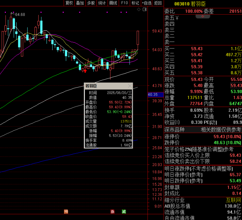Image resolution: width=242 pixels, height=220 pixels.
Task: Click the 40.35 crosshair price label
Action: [155, 94]
